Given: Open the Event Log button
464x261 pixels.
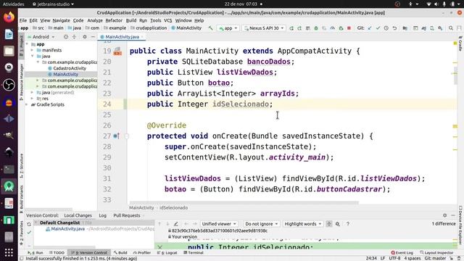Looking at the screenshot, I should click(402, 253).
